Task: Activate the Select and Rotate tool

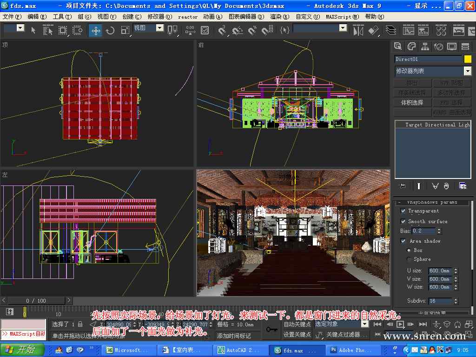Action: [110, 30]
